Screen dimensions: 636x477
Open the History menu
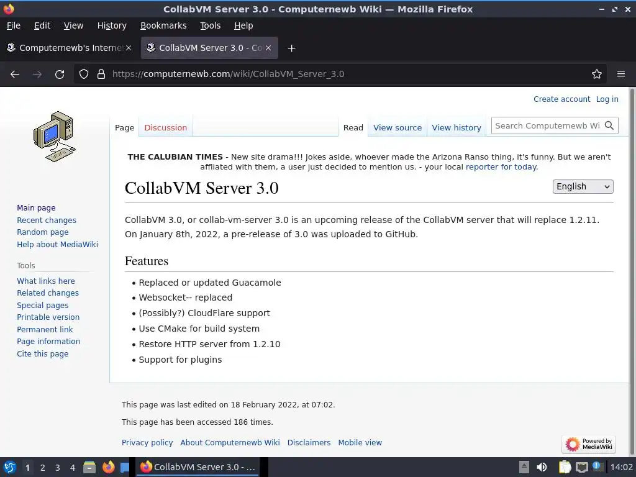[112, 25]
